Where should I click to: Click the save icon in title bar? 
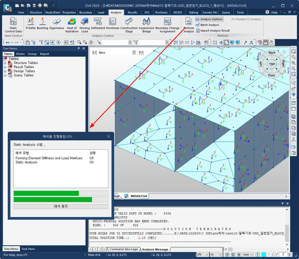34,5
